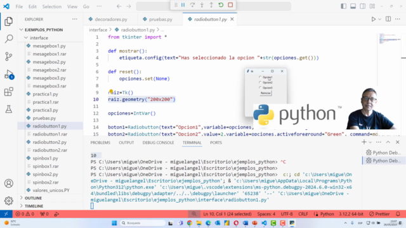Expand the TIMELINE section
Viewport: 406px width, 228px height.
coord(34,206)
